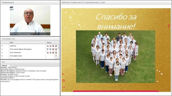172x96 pixels.
Task: Click the screen-share status icon for Полунисков Вадим Евгеньевич
Action: pyautogui.click(x=53, y=49)
